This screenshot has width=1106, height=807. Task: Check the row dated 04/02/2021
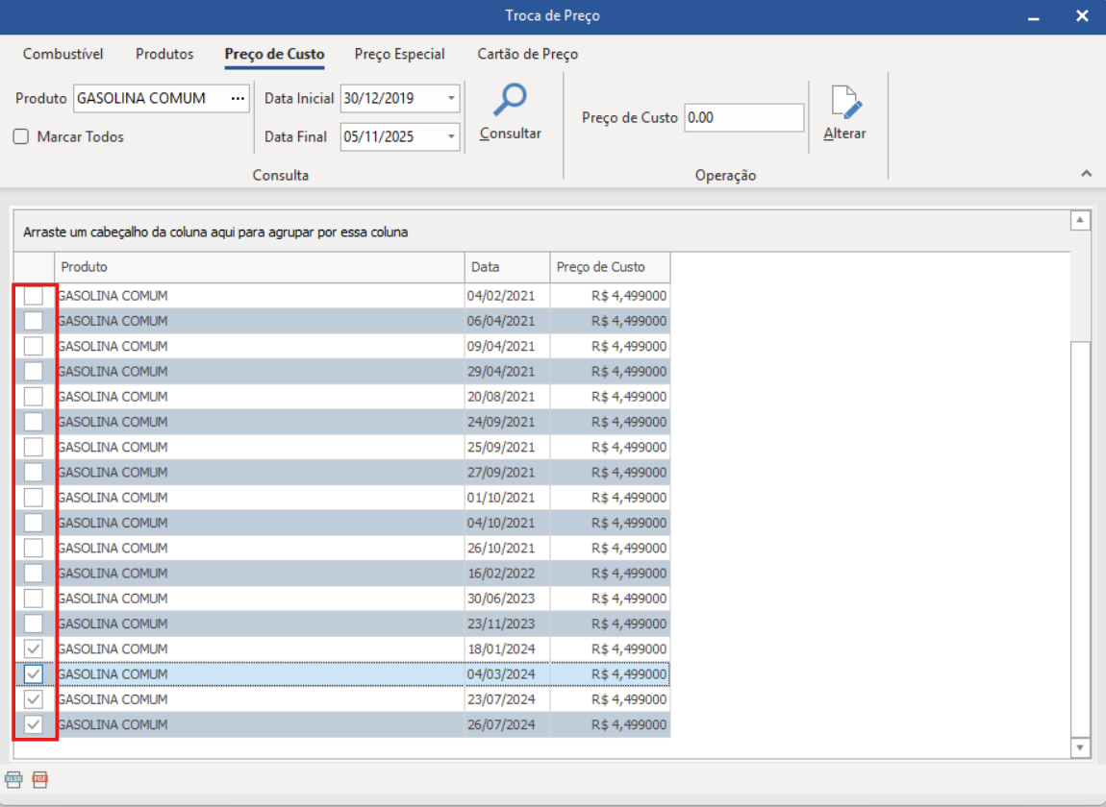34,296
